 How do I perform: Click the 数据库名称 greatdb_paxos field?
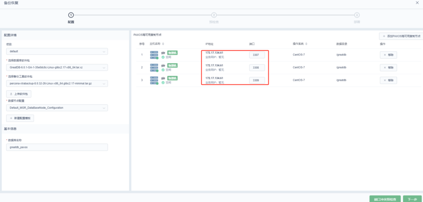tap(57, 147)
